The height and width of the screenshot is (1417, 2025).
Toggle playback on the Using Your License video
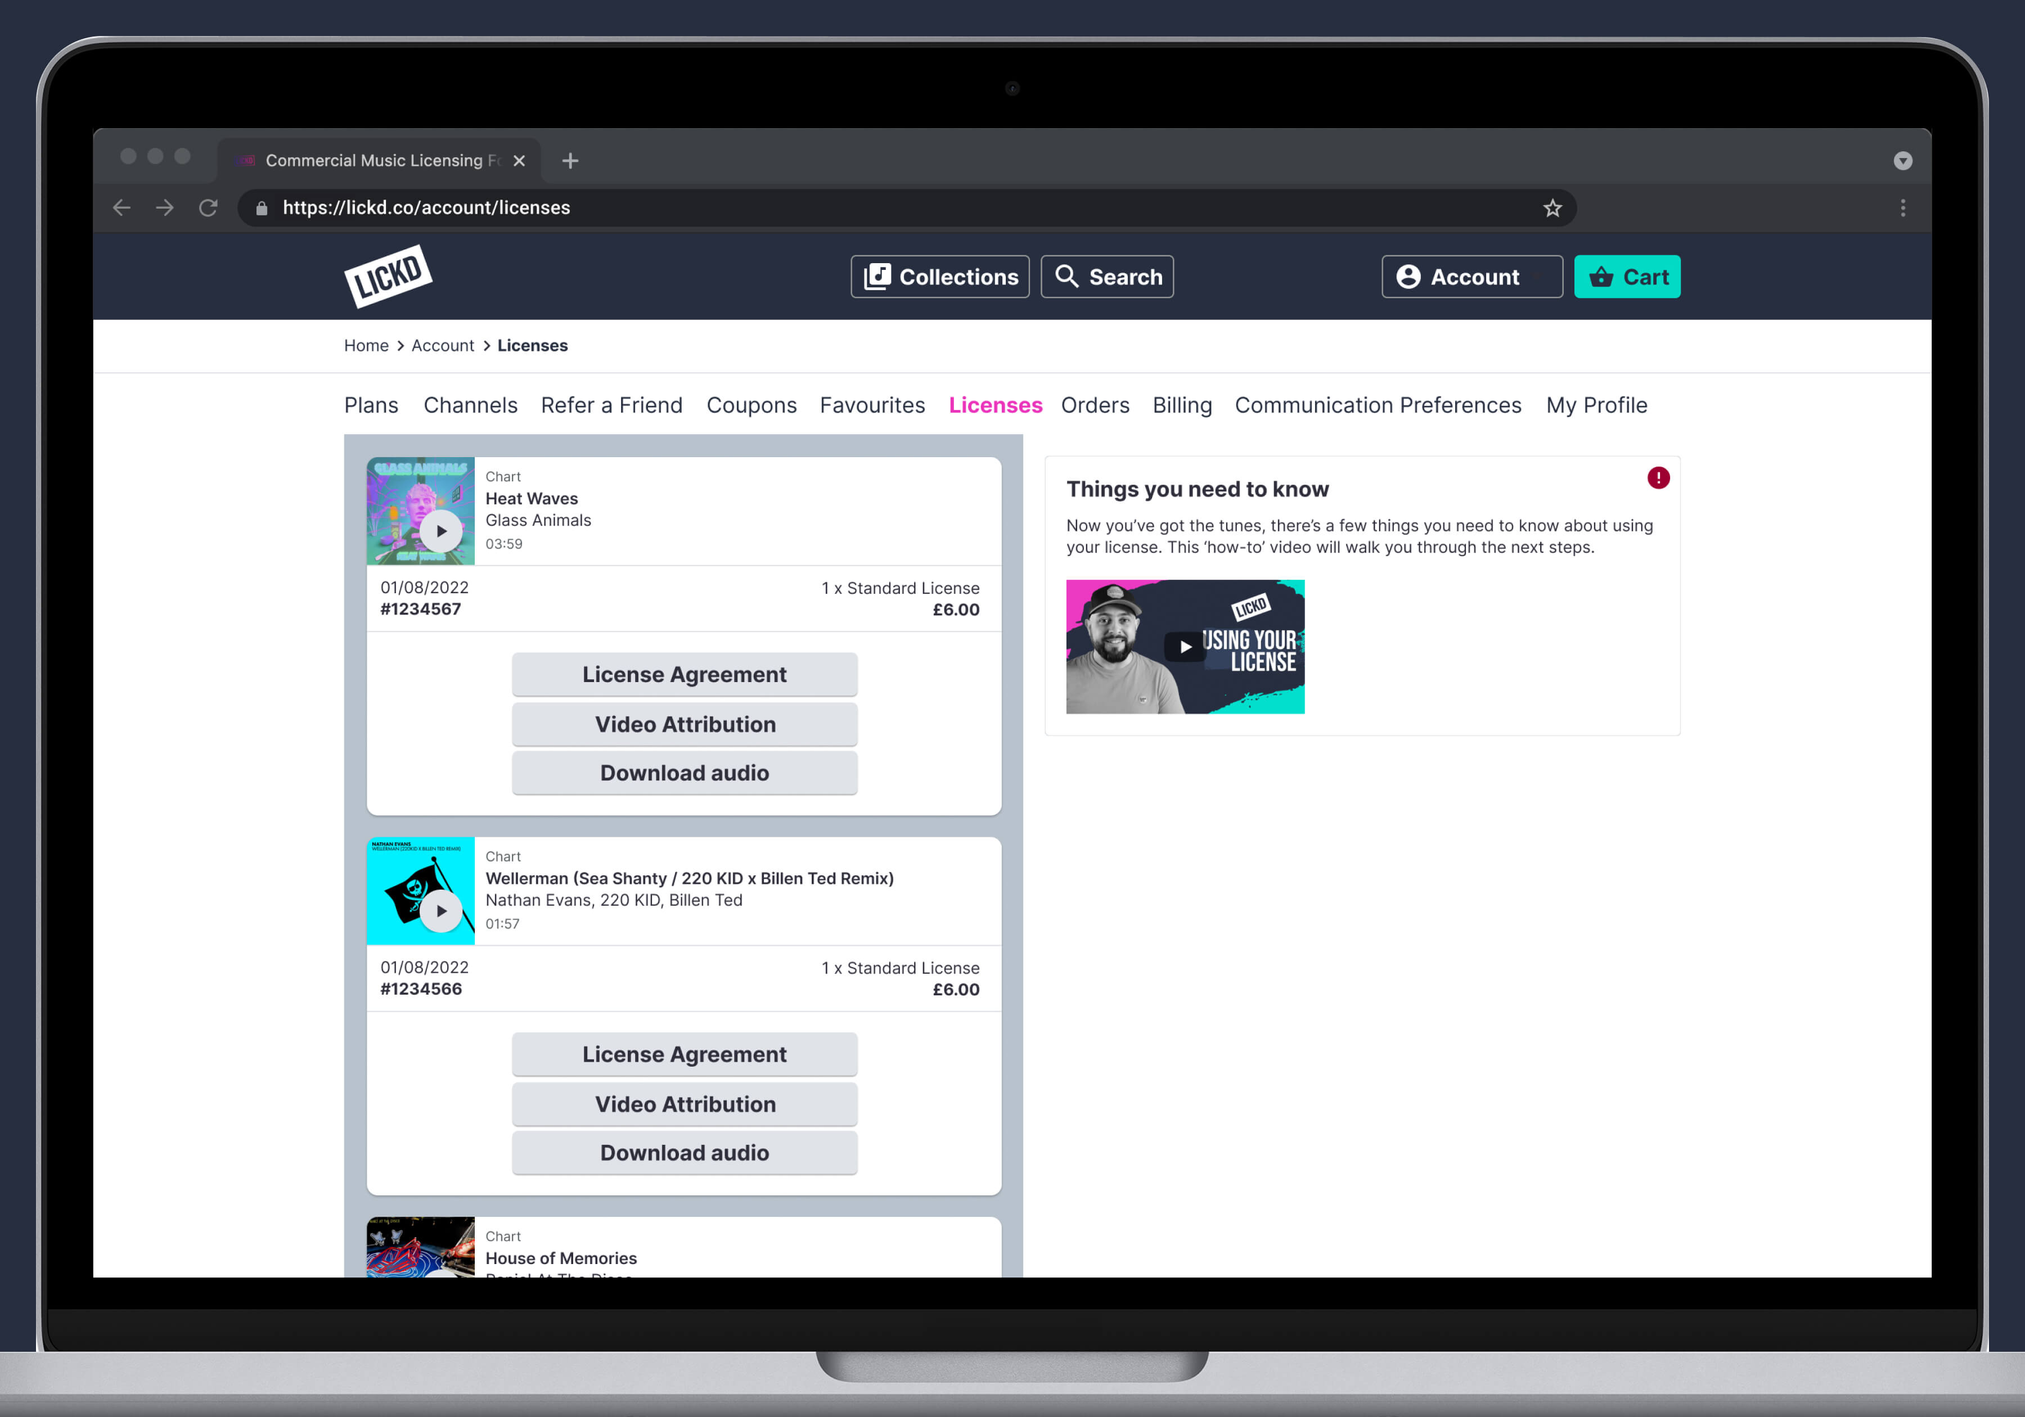point(1185,646)
